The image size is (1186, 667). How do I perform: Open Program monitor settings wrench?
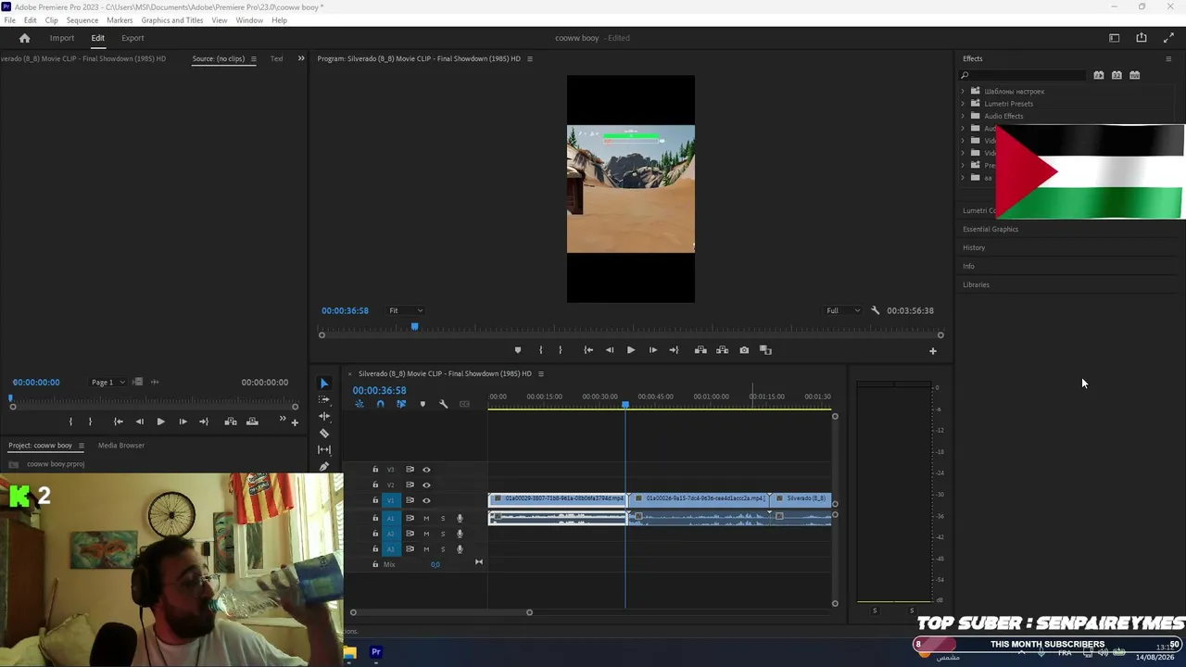click(x=876, y=310)
